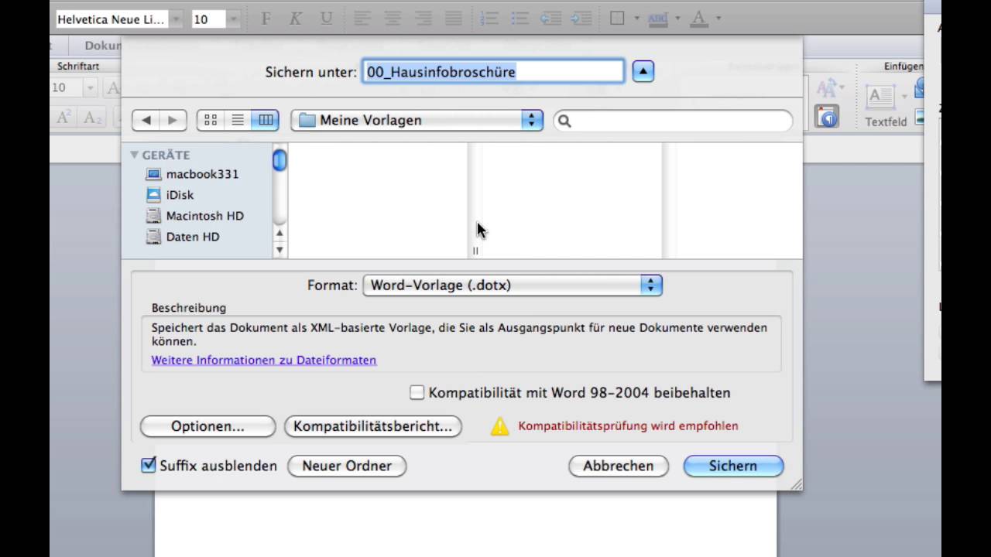Apply bulleted list formatting

click(520, 19)
